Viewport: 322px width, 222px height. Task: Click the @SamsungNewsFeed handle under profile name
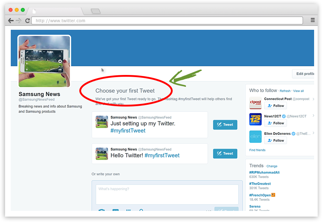37,99
